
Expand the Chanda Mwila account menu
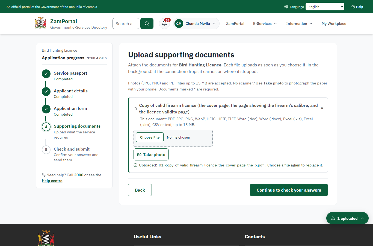(196, 24)
